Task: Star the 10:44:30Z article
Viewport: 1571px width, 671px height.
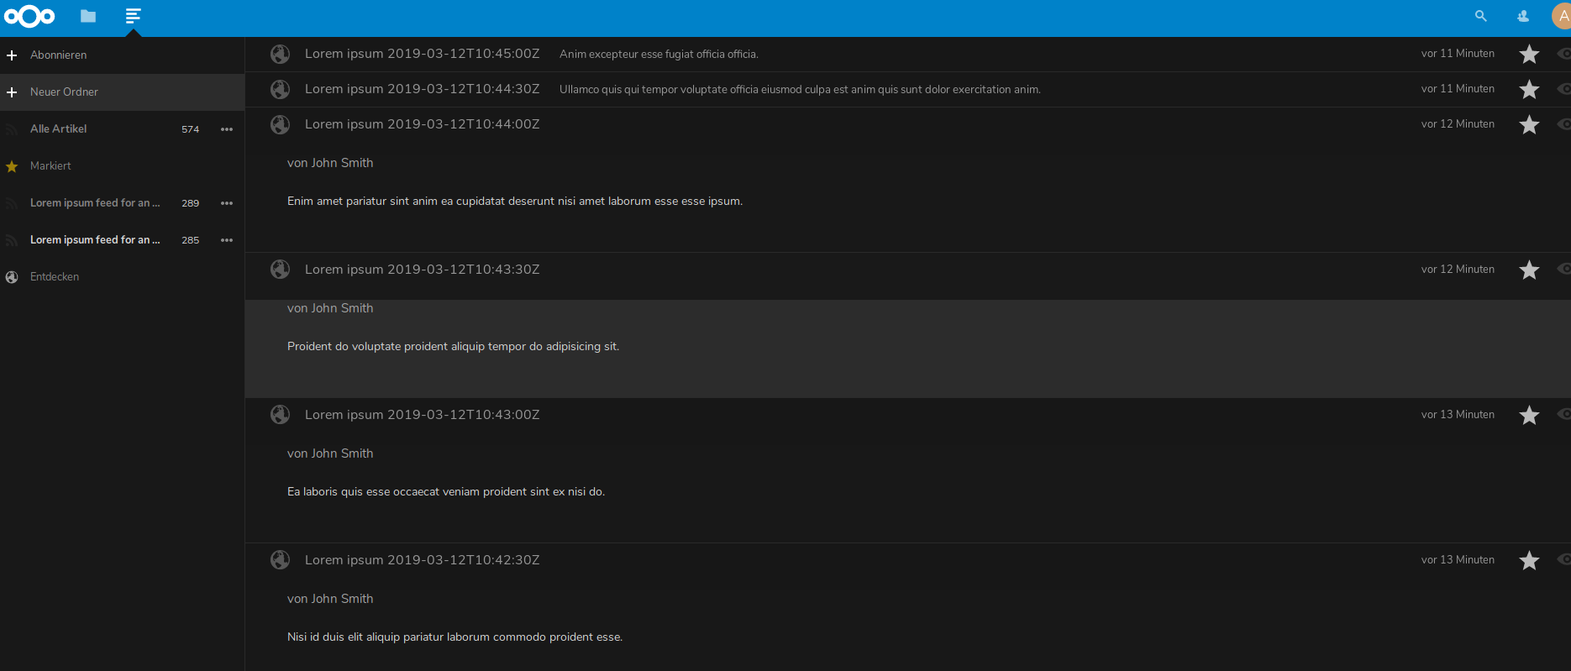Action: [x=1529, y=89]
